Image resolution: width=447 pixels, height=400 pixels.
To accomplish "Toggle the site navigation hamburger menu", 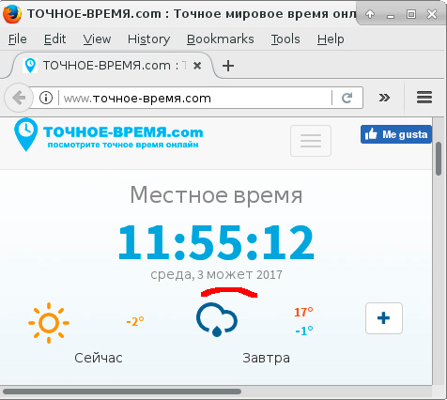I will click(311, 141).
